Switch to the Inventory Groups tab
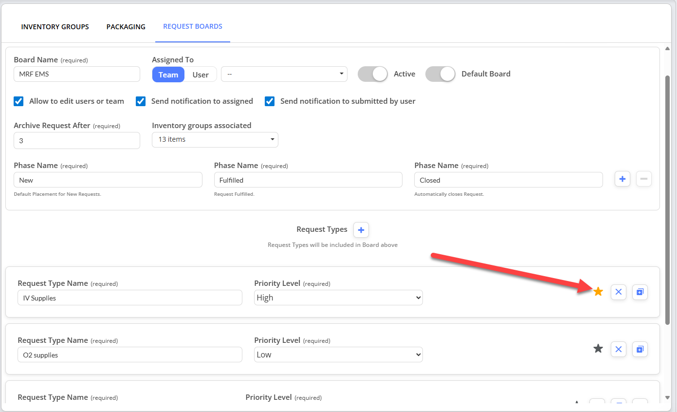 coord(55,27)
